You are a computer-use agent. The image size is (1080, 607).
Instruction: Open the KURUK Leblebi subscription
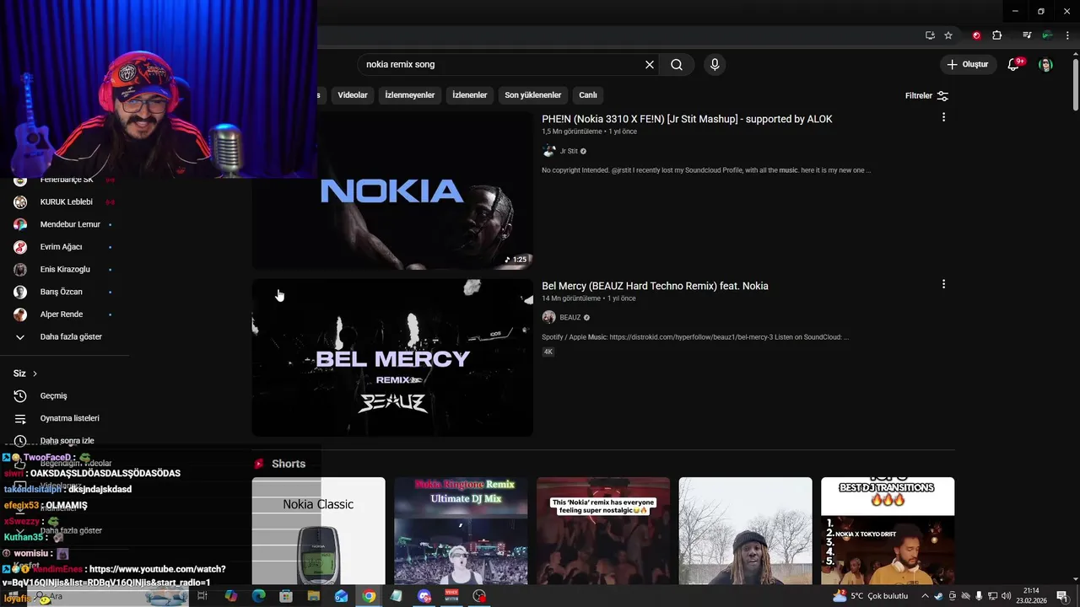[x=64, y=202]
